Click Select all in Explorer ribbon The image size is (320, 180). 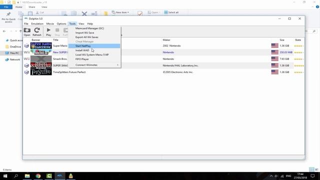[x=171, y=12]
